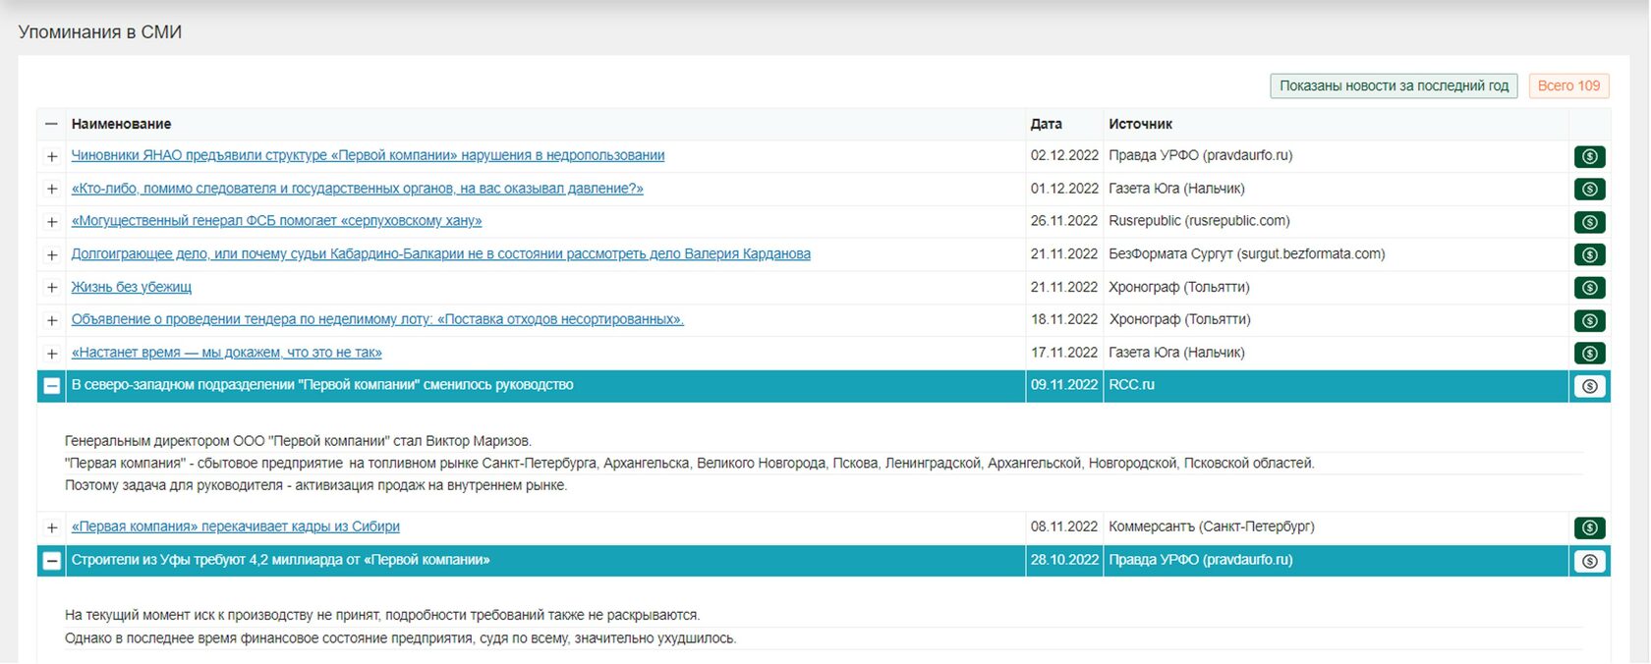1651x664 pixels.
Task: Expand the «Чиновники ЯНАО» news row
Action: 52,156
